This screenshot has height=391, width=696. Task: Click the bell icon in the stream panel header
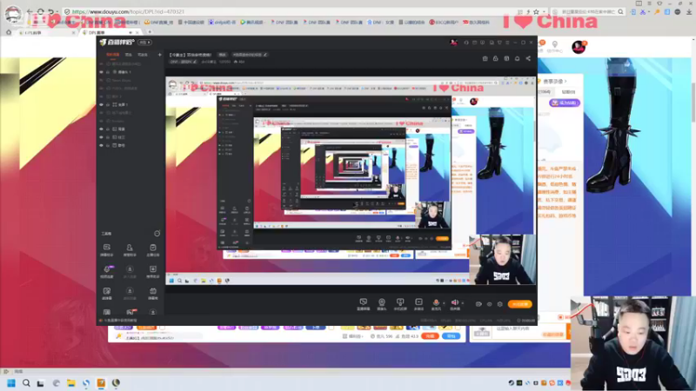coord(517,58)
